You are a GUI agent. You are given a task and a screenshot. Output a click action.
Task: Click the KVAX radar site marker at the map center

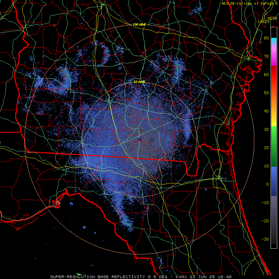tap(140, 140)
